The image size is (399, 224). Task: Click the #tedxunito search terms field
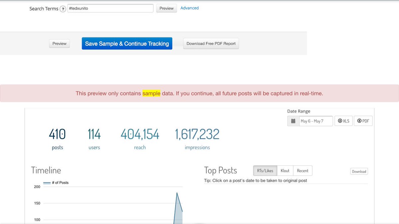coord(110,8)
